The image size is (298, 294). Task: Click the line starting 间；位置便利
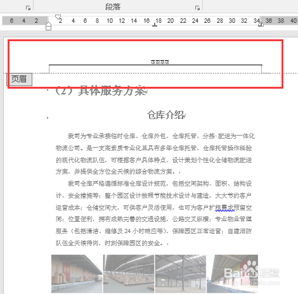pos(153,219)
